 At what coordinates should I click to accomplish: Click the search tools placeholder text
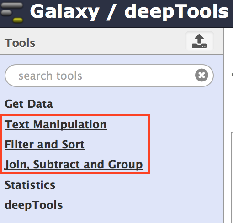pos(50,76)
